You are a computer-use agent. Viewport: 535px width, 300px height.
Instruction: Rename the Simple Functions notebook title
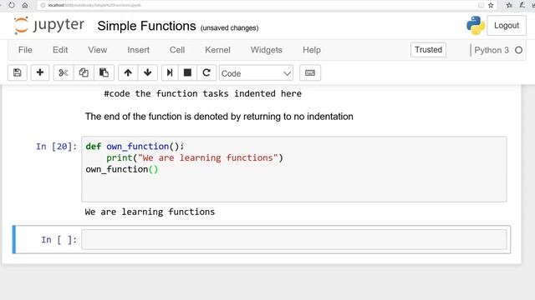[x=147, y=26]
